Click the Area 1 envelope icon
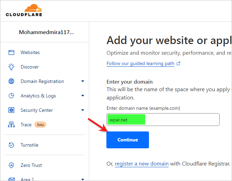Image resolution: width=232 pixels, height=181 pixels. [x=11, y=179]
